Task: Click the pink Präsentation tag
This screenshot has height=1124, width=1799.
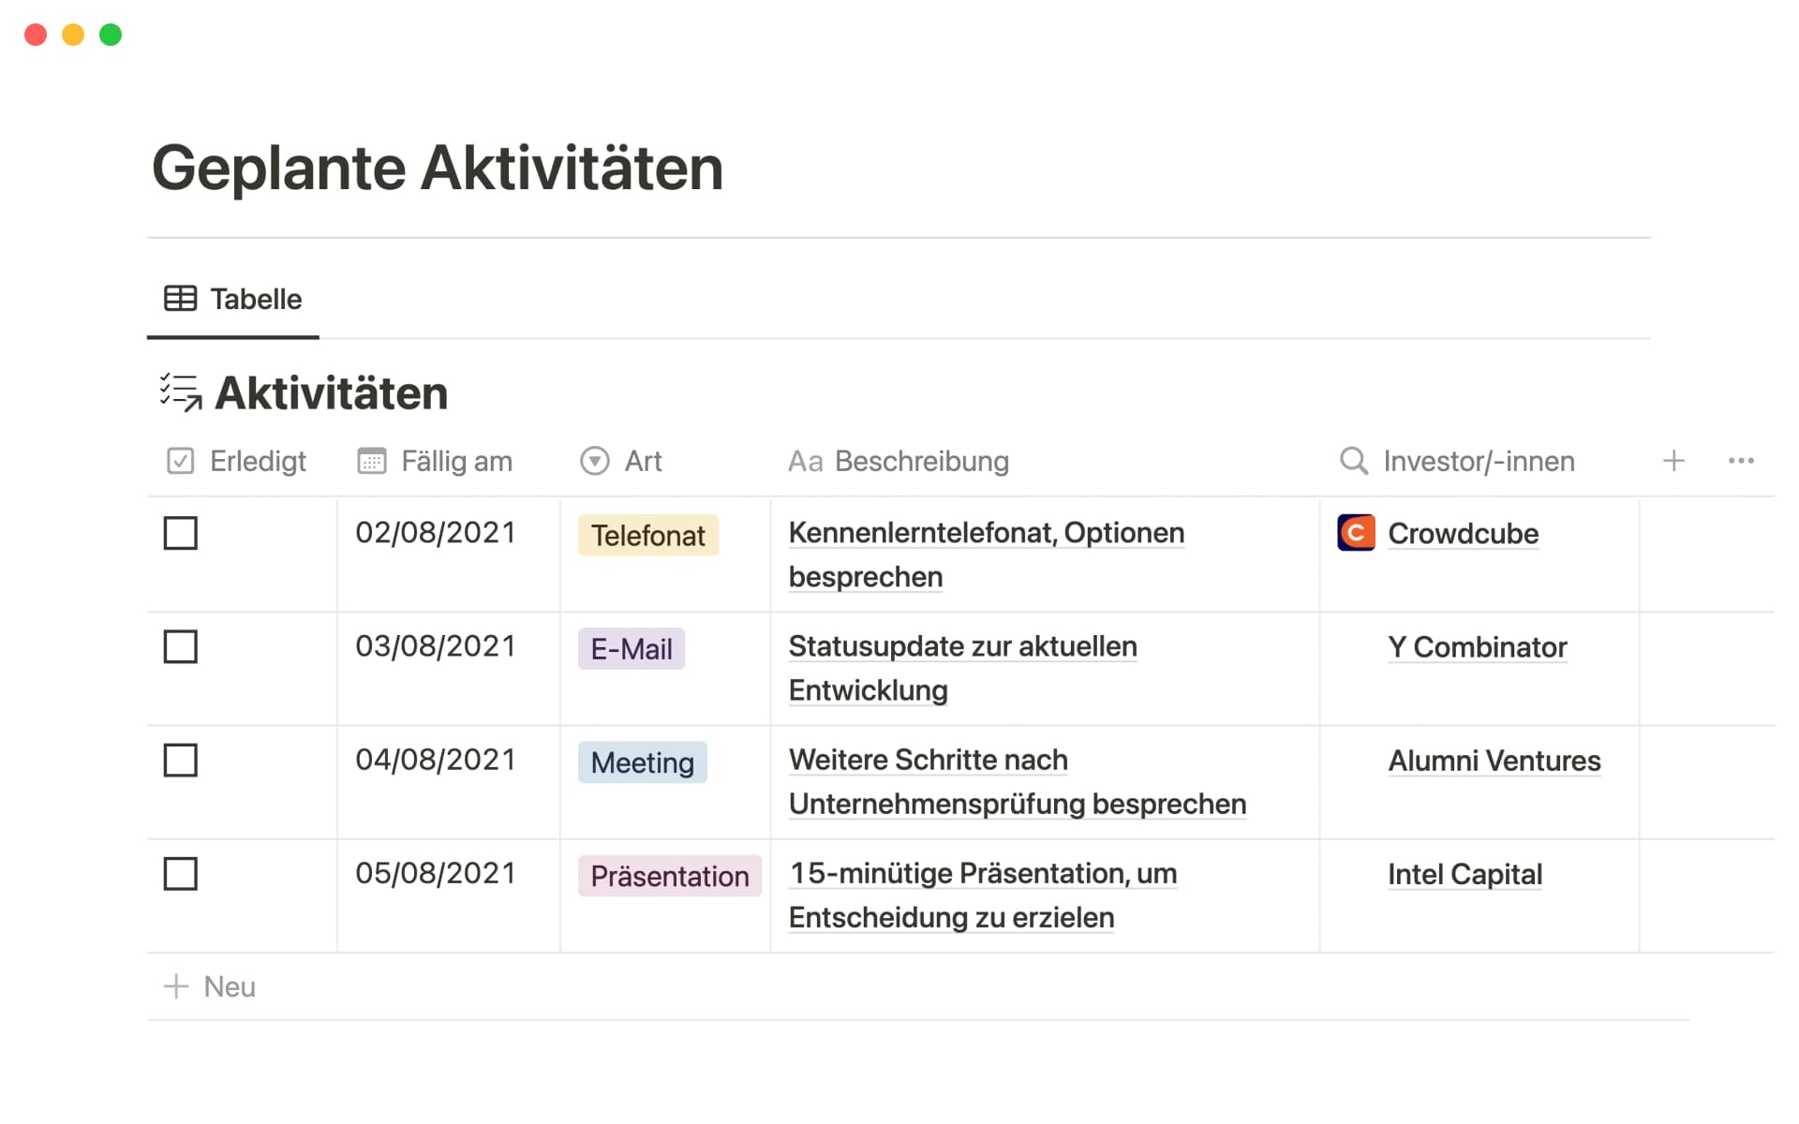Action: point(669,876)
